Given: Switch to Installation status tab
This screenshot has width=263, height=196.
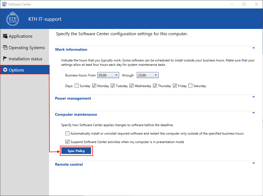Looking at the screenshot, I should pos(25,59).
